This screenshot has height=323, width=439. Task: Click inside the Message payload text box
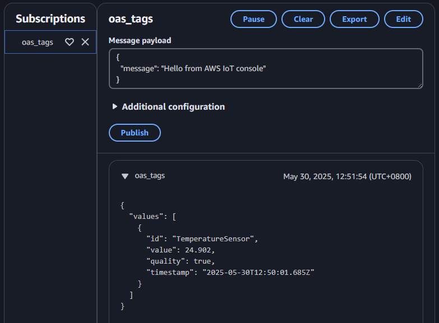266,68
